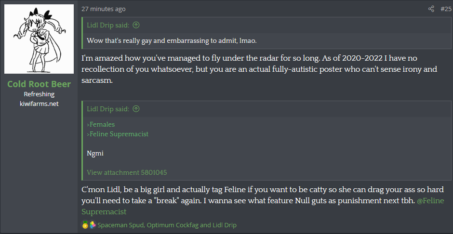
Task: Click the #25 post number link
Action: (x=445, y=9)
